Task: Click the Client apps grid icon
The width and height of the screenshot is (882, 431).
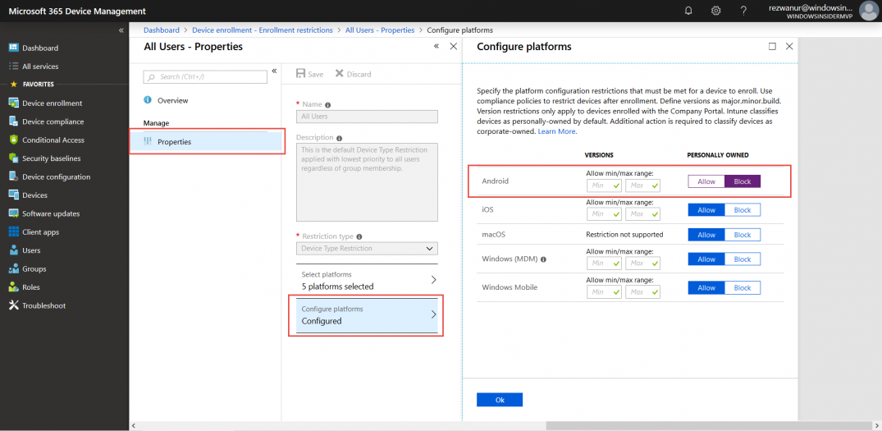Action: [x=13, y=232]
